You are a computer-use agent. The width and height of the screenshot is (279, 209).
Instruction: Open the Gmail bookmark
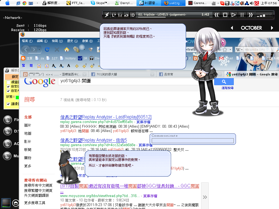[226, 58]
